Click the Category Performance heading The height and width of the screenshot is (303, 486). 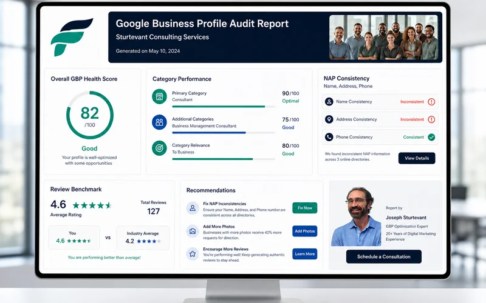point(182,79)
